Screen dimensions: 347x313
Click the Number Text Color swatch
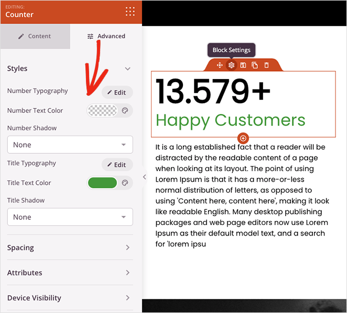click(102, 110)
